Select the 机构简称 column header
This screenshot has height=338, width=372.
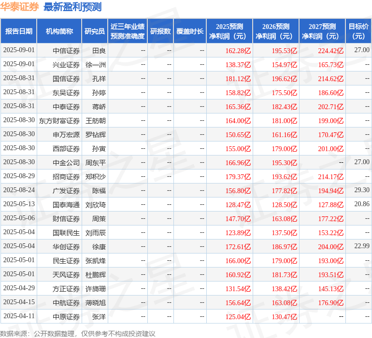59,31
